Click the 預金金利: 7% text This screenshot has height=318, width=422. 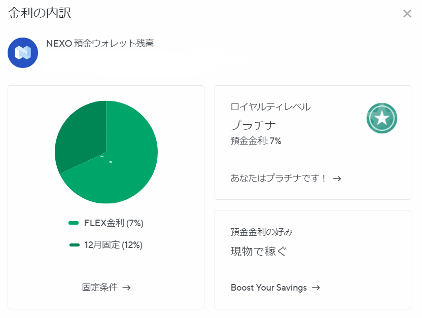tap(256, 141)
